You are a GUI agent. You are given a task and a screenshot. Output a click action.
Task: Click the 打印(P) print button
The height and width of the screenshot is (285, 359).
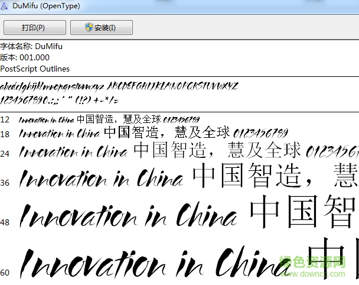[x=35, y=28]
